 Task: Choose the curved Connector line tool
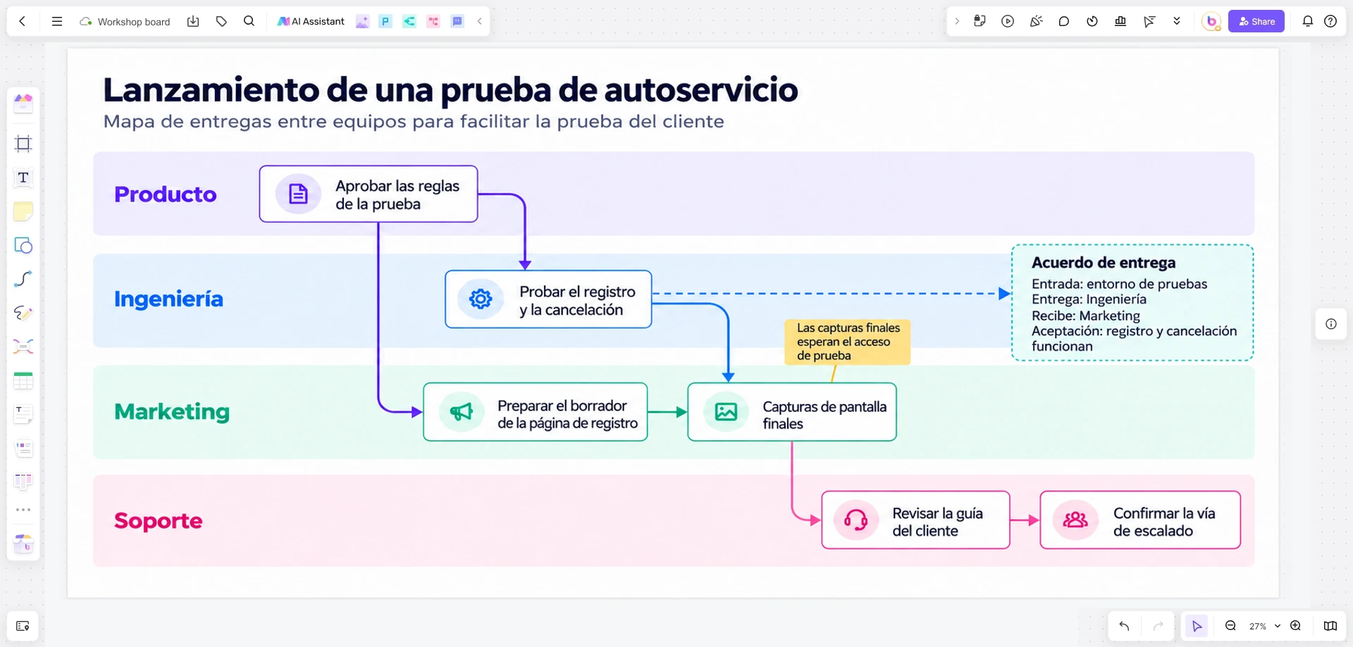coord(23,279)
